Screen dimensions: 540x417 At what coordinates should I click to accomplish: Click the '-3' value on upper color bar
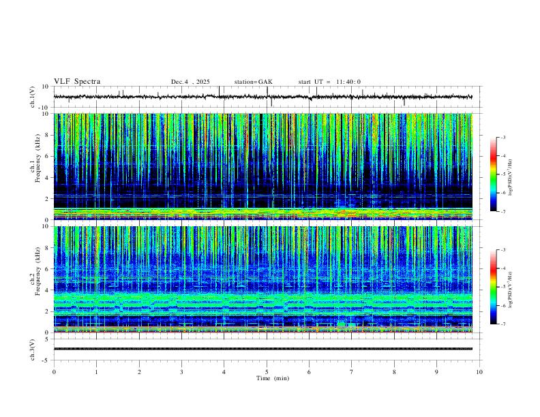[x=502, y=137]
